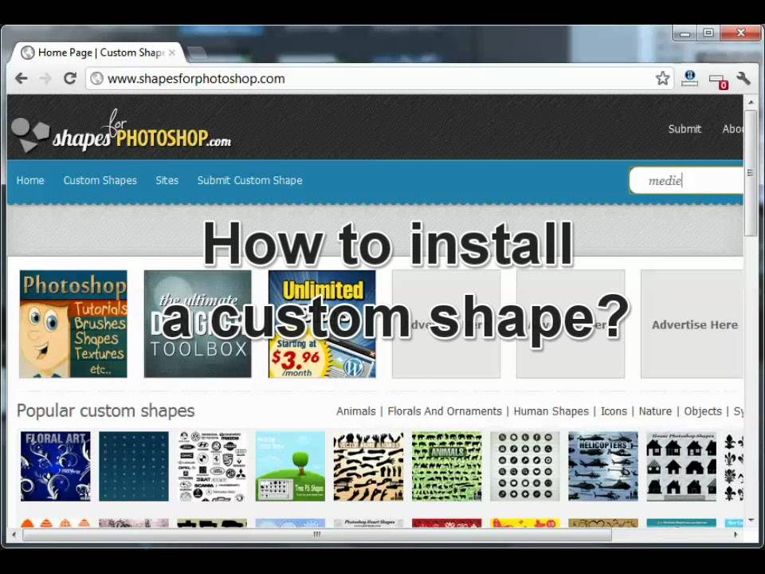Viewport: 765px width, 574px height.
Task: Click the search field containing 'medie'
Action: pos(686,181)
